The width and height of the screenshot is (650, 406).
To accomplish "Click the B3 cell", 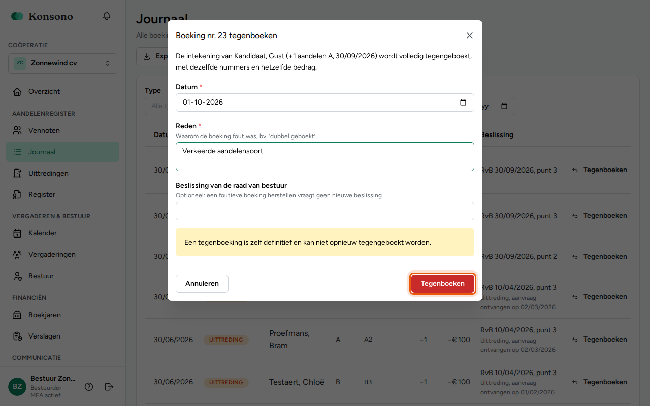I will point(368,382).
